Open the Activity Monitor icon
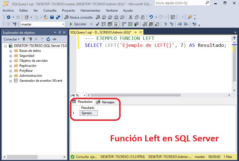The image size is (239, 161). (173, 17)
